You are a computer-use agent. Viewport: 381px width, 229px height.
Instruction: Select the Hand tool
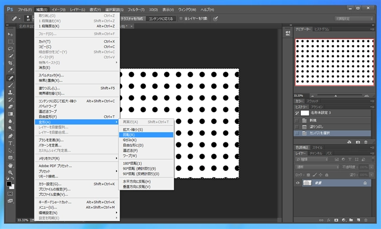[10, 165]
